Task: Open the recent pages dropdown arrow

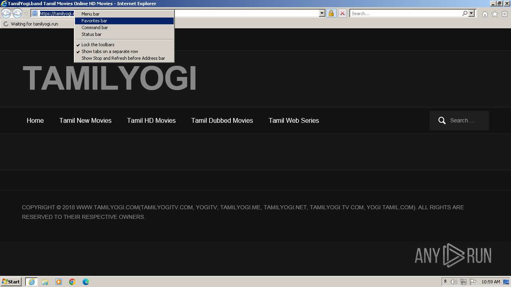Action: (x=26, y=14)
